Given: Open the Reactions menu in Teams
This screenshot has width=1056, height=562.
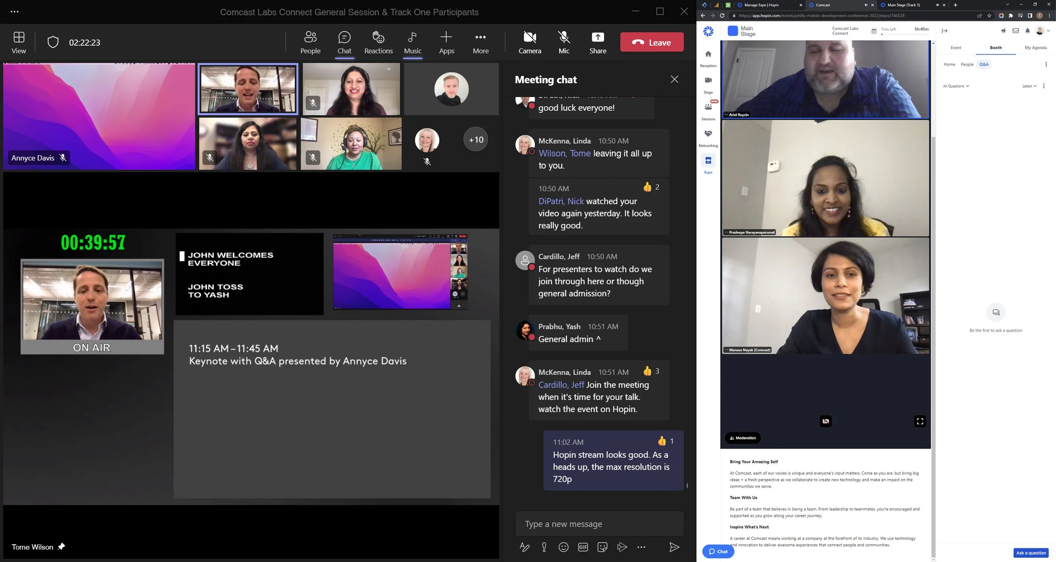Looking at the screenshot, I should [x=378, y=43].
